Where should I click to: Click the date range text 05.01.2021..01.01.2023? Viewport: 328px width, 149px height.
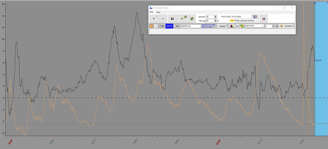point(231,17)
